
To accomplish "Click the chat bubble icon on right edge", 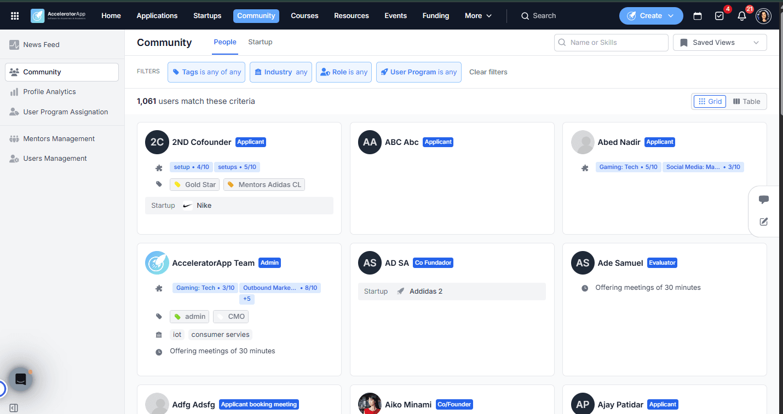I will point(764,200).
